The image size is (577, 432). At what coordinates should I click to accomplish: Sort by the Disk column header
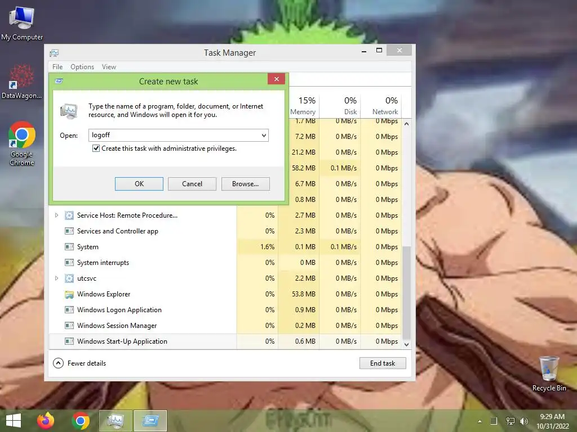(341, 105)
